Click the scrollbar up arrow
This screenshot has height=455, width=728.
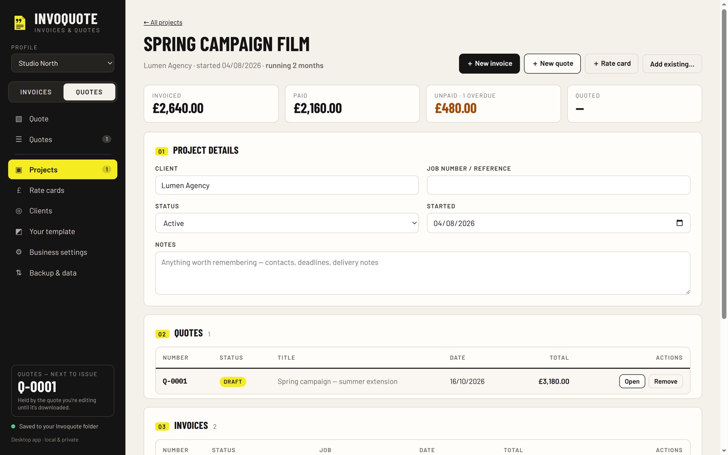pos(724,4)
